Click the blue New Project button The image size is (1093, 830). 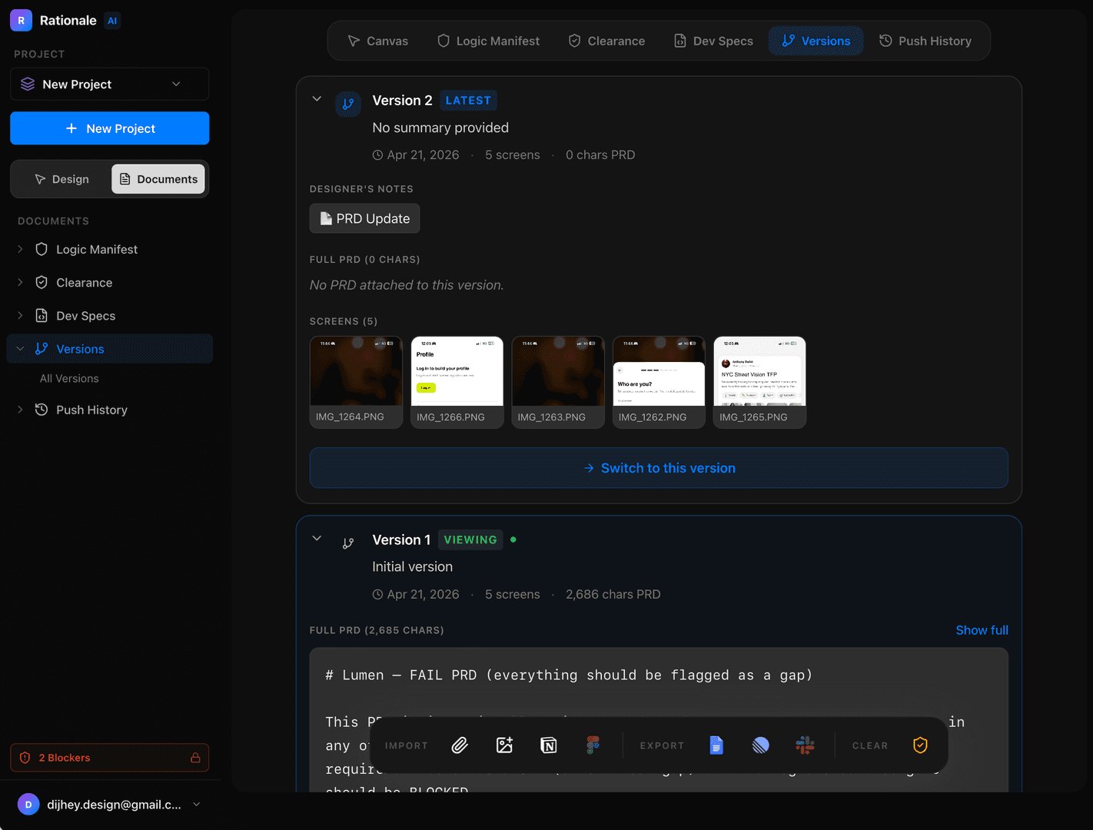(x=109, y=128)
